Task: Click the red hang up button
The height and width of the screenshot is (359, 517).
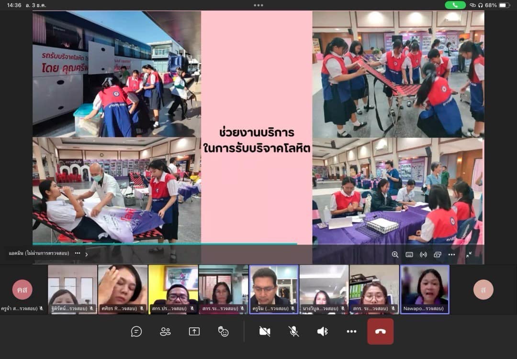Action: coord(380,331)
